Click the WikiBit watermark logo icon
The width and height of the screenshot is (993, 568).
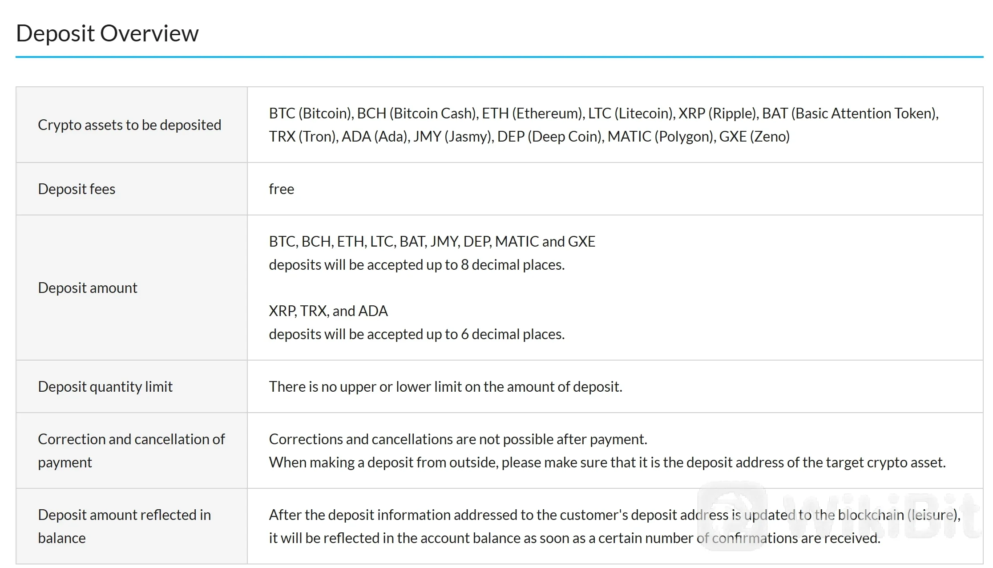[x=732, y=515]
